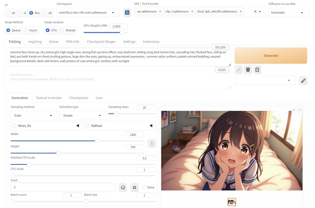Open the Extensions tab
The height and width of the screenshot is (208, 315).
151,42
